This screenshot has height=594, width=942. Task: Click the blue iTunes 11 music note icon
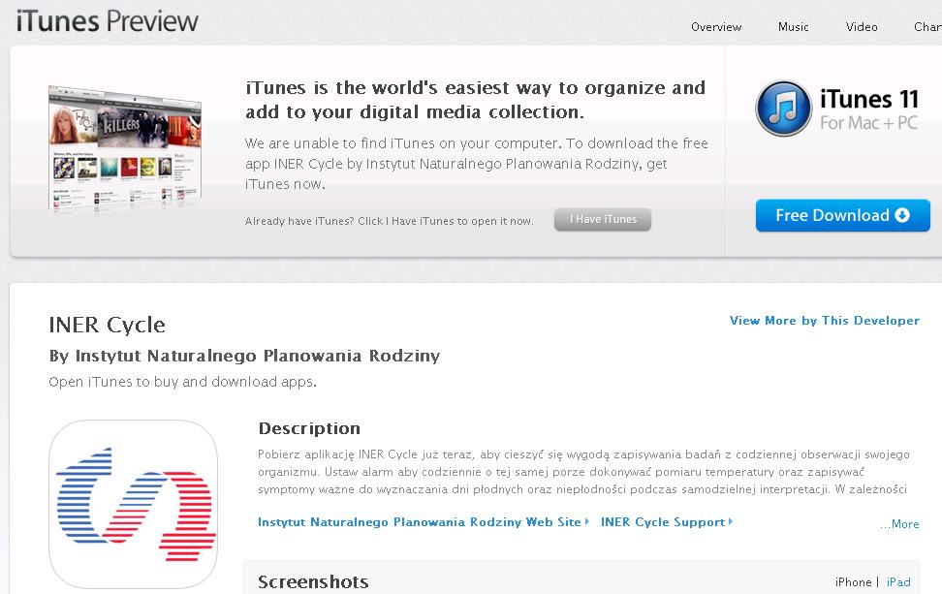tap(784, 109)
